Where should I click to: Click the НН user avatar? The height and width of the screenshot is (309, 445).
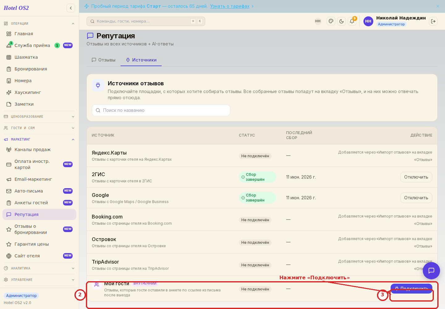click(368, 21)
